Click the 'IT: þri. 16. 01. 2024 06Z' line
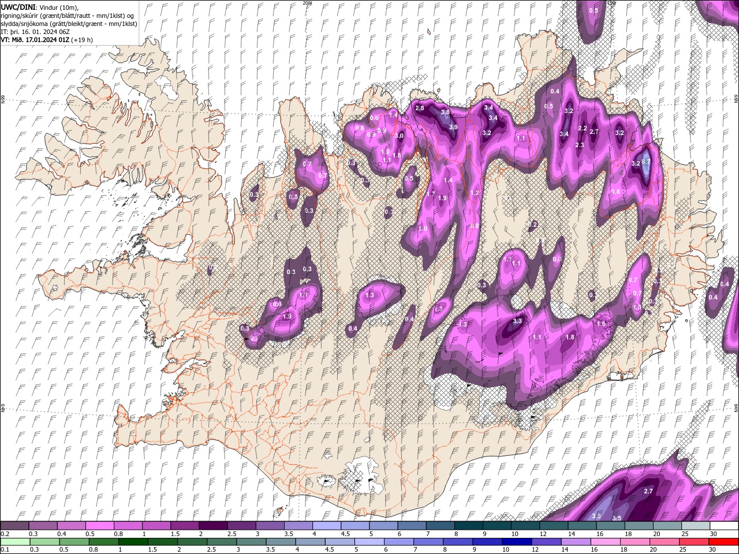Viewport: 739px width, 554px height. pos(36,31)
